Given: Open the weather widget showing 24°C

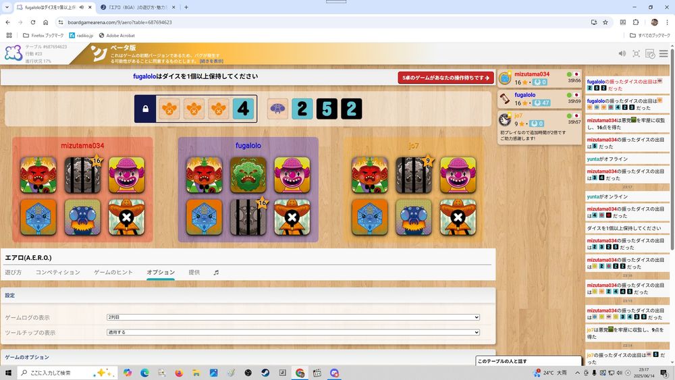Looking at the screenshot, I should click(x=550, y=373).
